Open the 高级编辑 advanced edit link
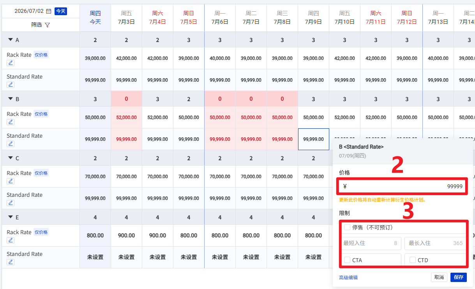 (x=348, y=278)
